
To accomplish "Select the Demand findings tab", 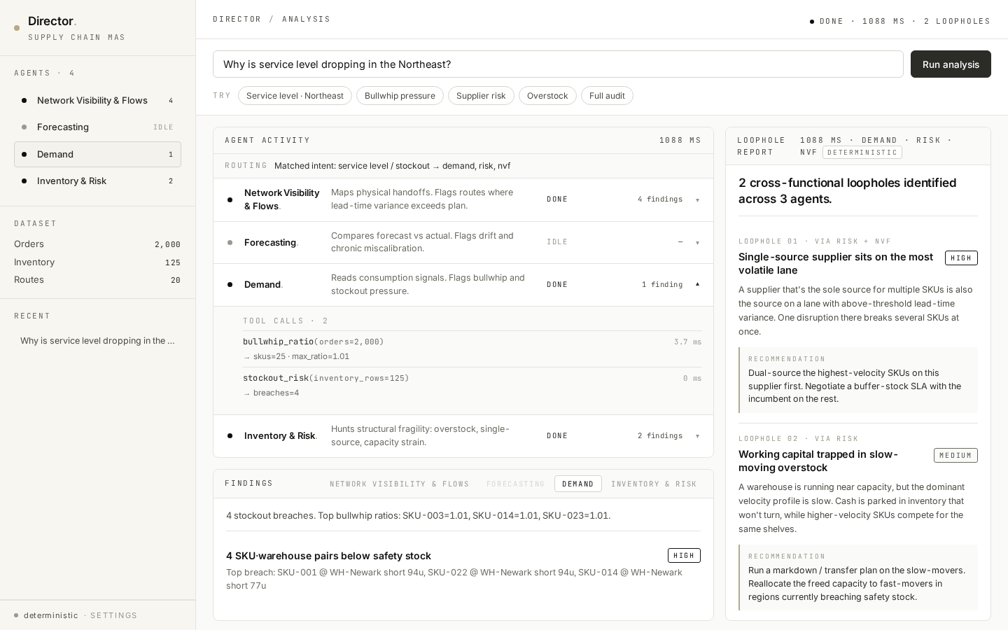I will (x=578, y=484).
